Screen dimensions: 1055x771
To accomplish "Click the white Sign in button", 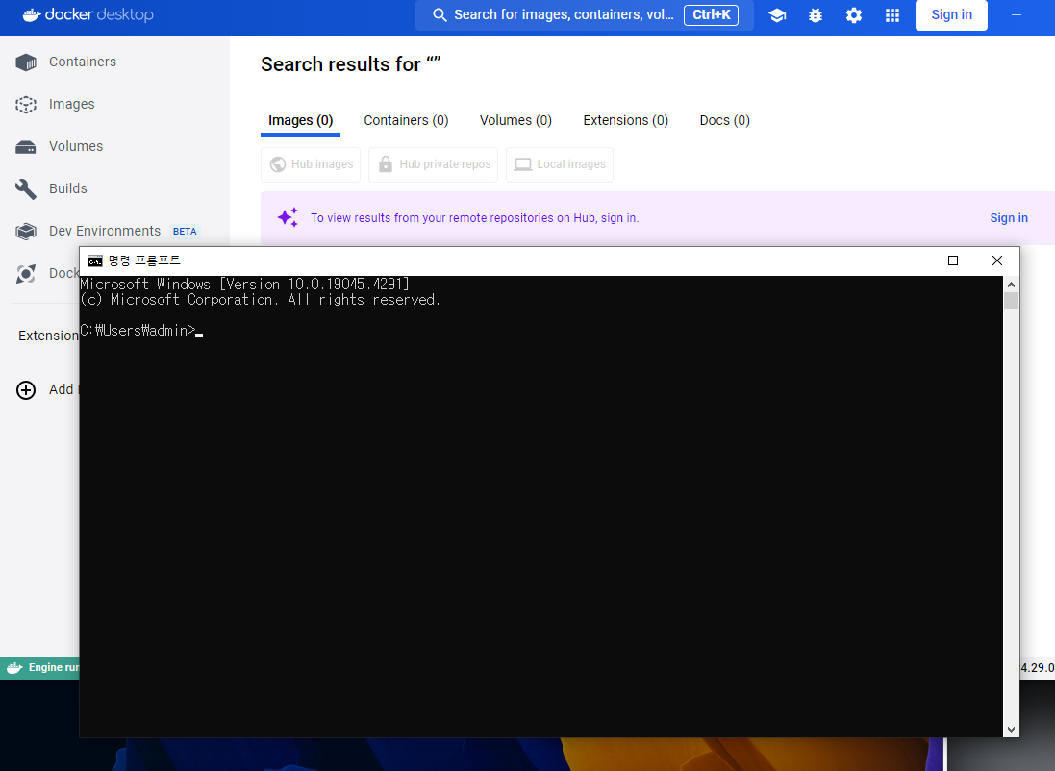I will (x=951, y=14).
